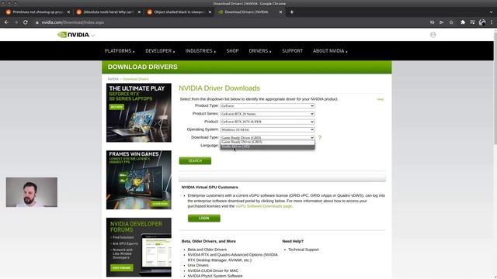Click the webcam overlay thumbnail

click(x=32, y=192)
